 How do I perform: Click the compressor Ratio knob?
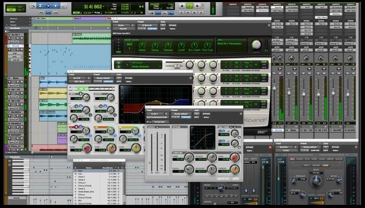[x=189, y=170]
